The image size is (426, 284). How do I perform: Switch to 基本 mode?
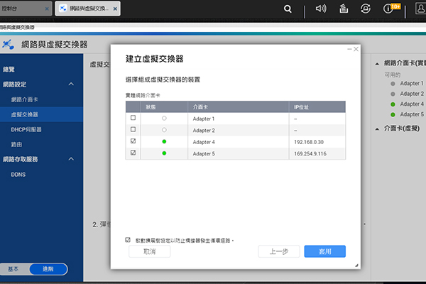[13, 269]
